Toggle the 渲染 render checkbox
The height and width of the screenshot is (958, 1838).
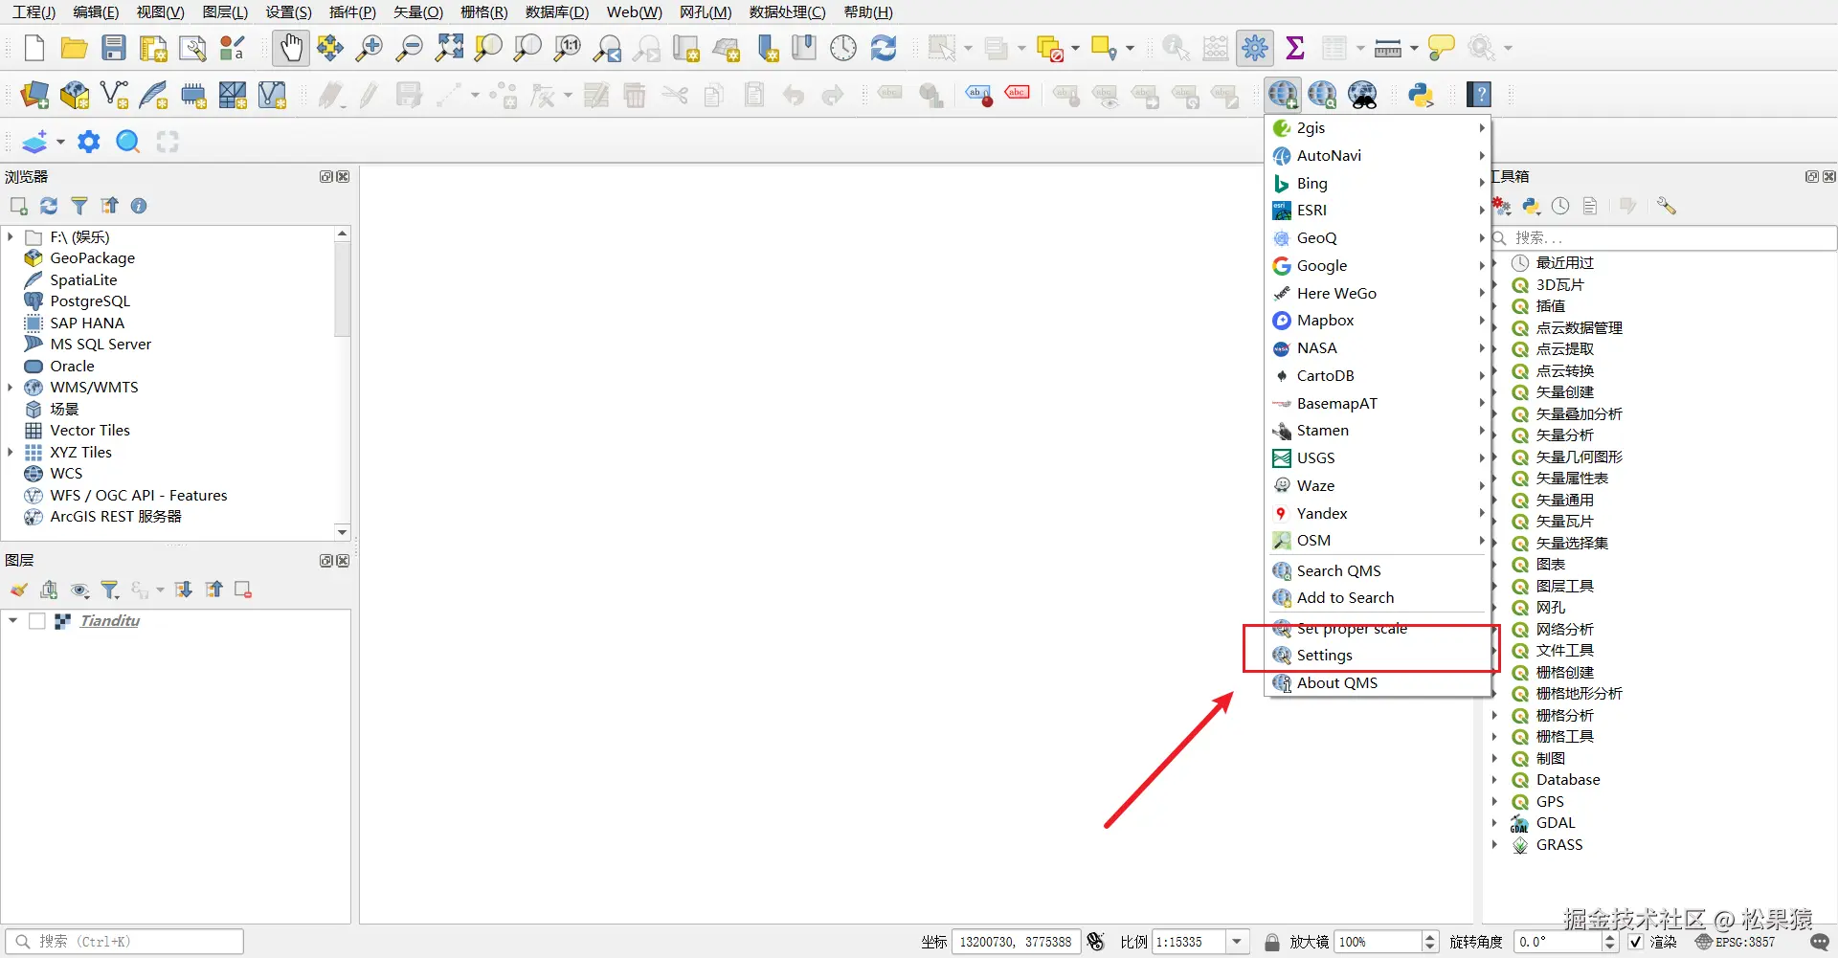(1636, 942)
